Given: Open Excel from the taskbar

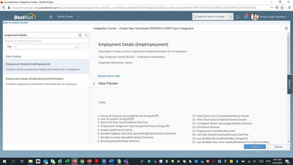Looking at the screenshot, I should click(x=67, y=161).
